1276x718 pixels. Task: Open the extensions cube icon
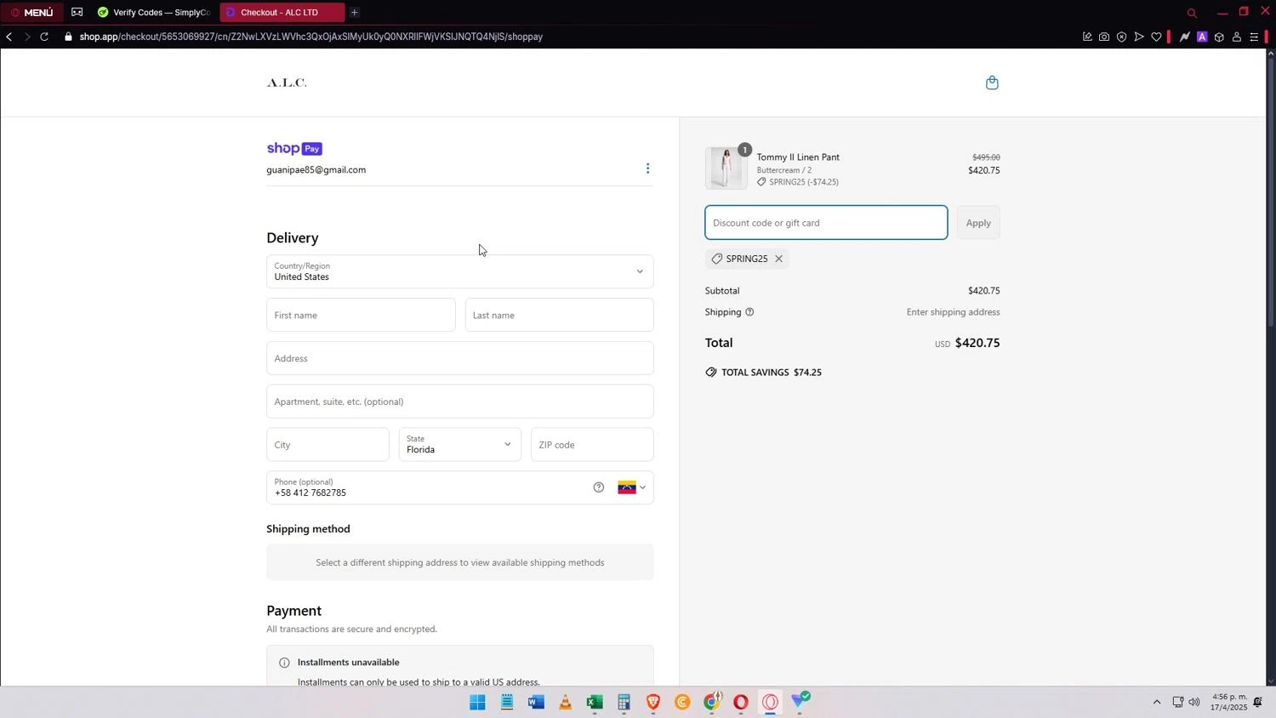(x=1219, y=37)
